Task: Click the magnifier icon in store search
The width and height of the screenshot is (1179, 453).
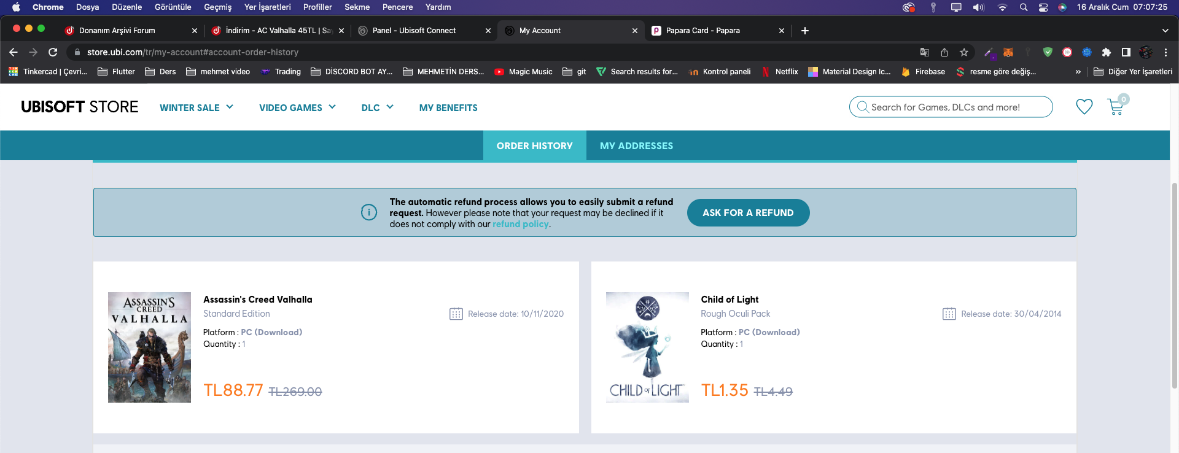Action: click(863, 107)
